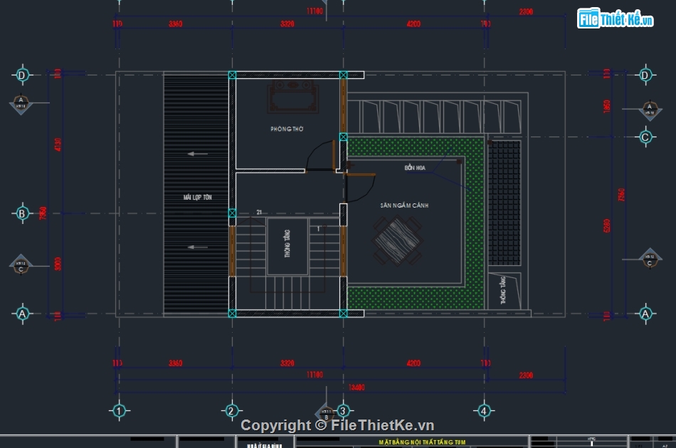Image resolution: width=676 pixels, height=448 pixels.
Task: Select grid bubble 3 at bottom
Action: click(x=343, y=411)
